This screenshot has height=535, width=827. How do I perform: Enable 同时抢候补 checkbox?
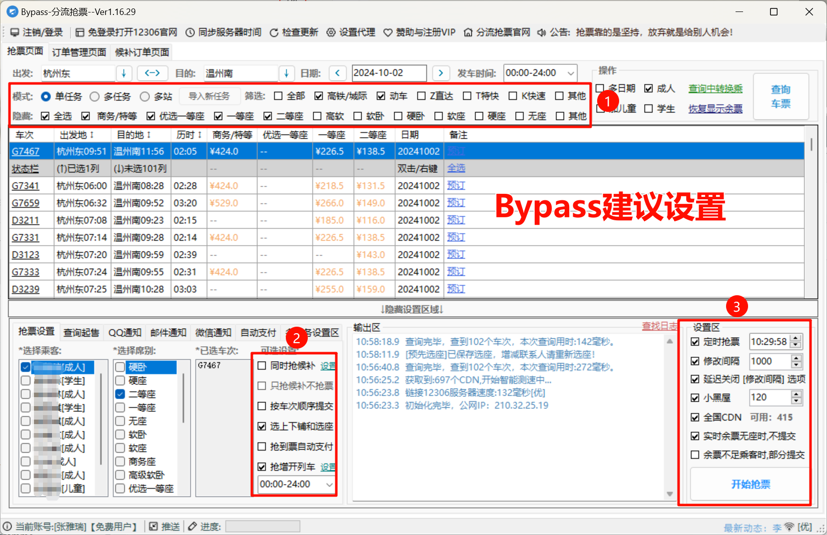262,366
